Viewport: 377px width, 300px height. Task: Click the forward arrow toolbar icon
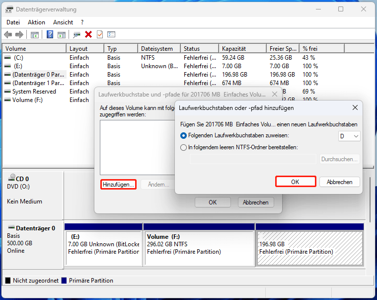(19, 34)
